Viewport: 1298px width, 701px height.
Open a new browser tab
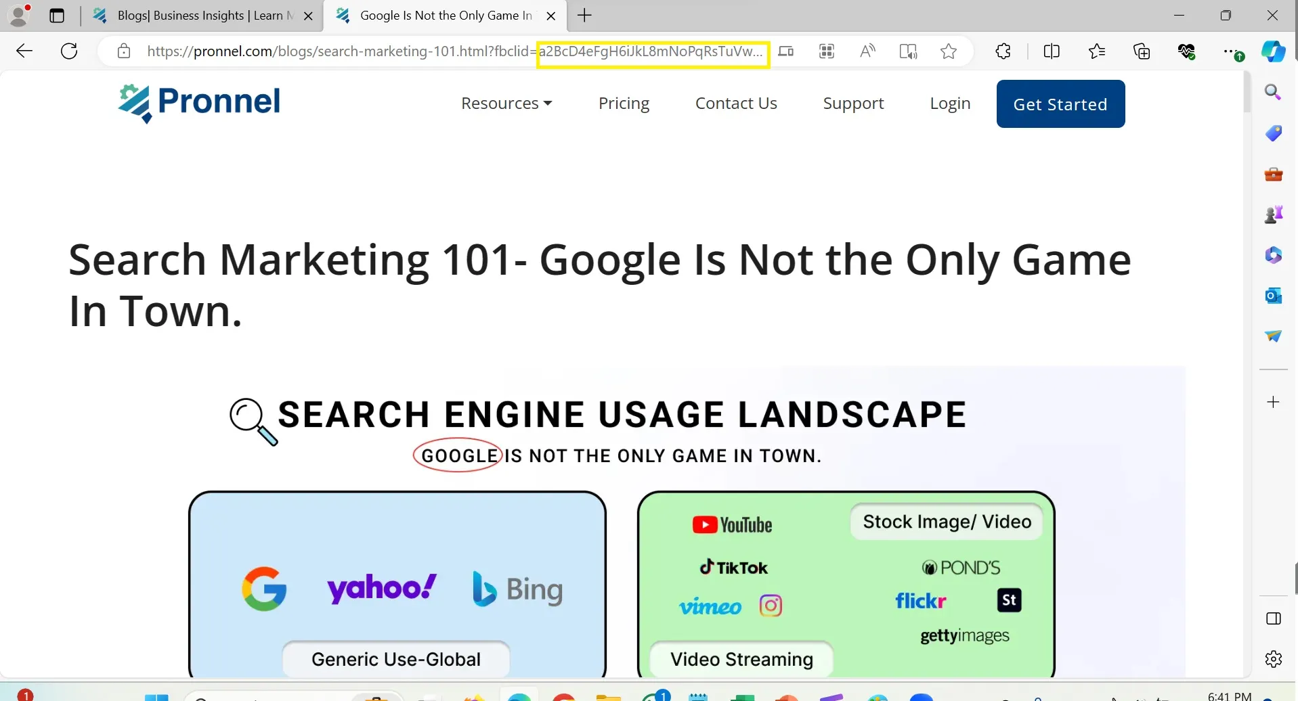pyautogui.click(x=585, y=16)
